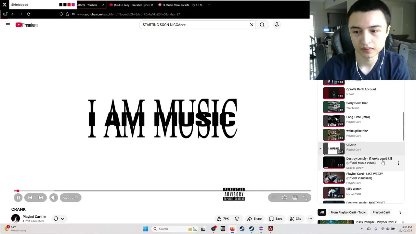Show more filter chips with right arrow
416x234 pixels.
(400, 213)
